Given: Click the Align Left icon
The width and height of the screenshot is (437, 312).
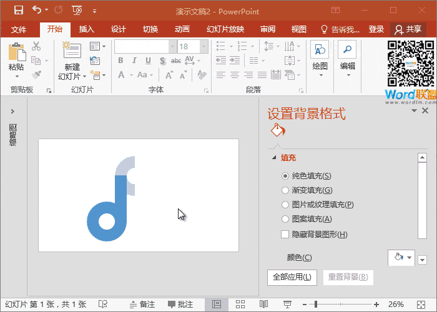Looking at the screenshot, I should [x=221, y=75].
